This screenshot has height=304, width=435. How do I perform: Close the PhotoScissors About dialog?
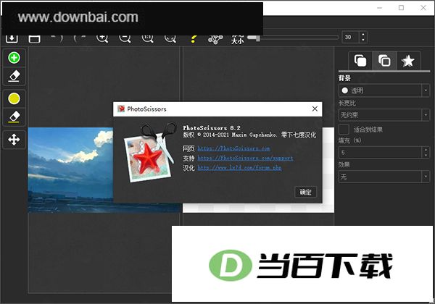(315, 109)
